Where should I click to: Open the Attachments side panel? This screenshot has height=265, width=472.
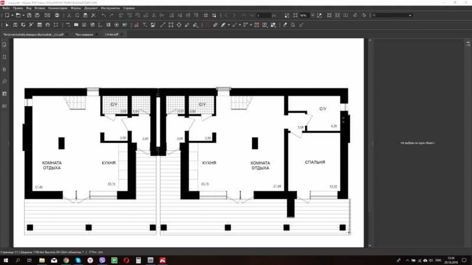pyautogui.click(x=4, y=69)
